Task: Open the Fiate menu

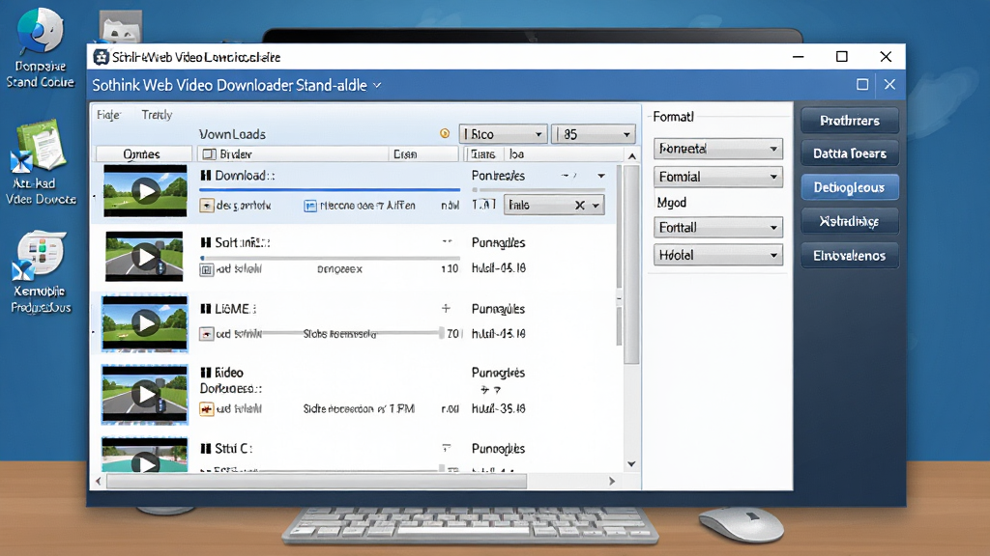Action: [x=108, y=115]
